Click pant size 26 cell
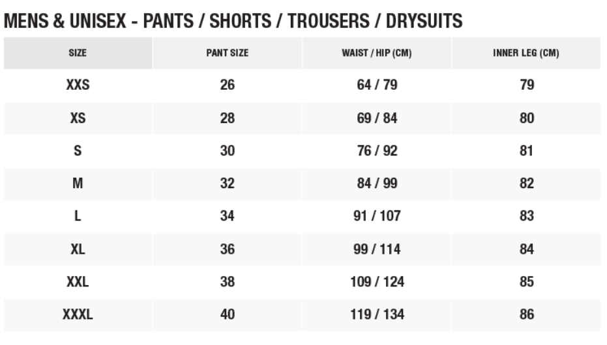This screenshot has width=607, height=345. tap(227, 86)
